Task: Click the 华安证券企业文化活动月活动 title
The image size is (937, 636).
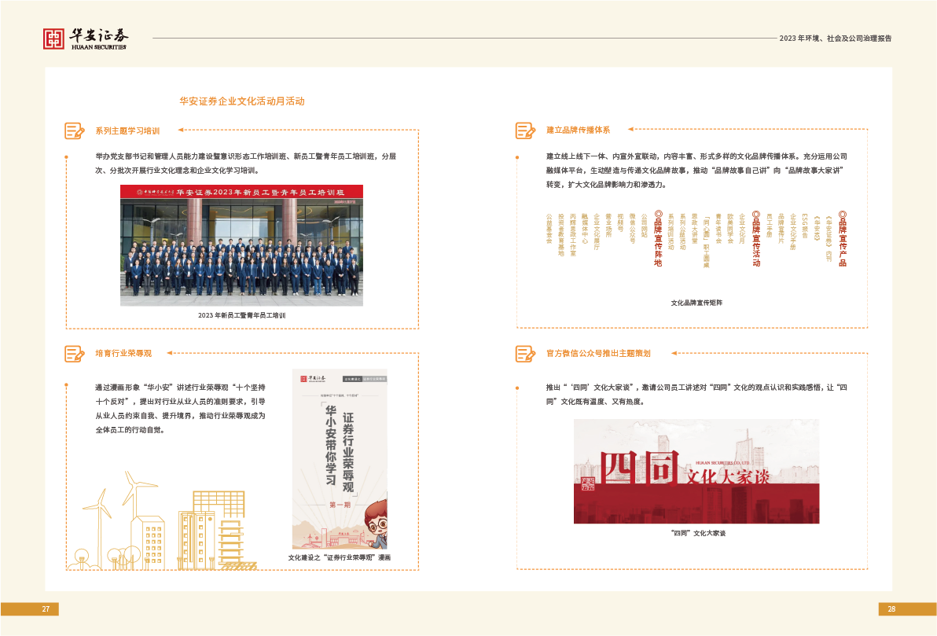Action: point(242,101)
